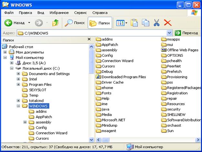Expand the assembly tree node
Screen dimensions: 202x152
(x=25, y=122)
